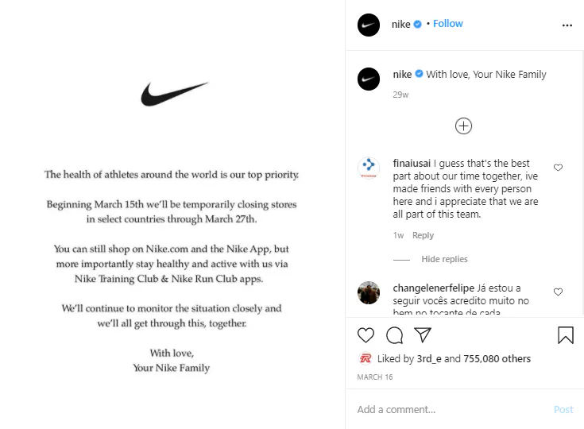
Task: Type in the Add a comment field
Action: coord(449,409)
